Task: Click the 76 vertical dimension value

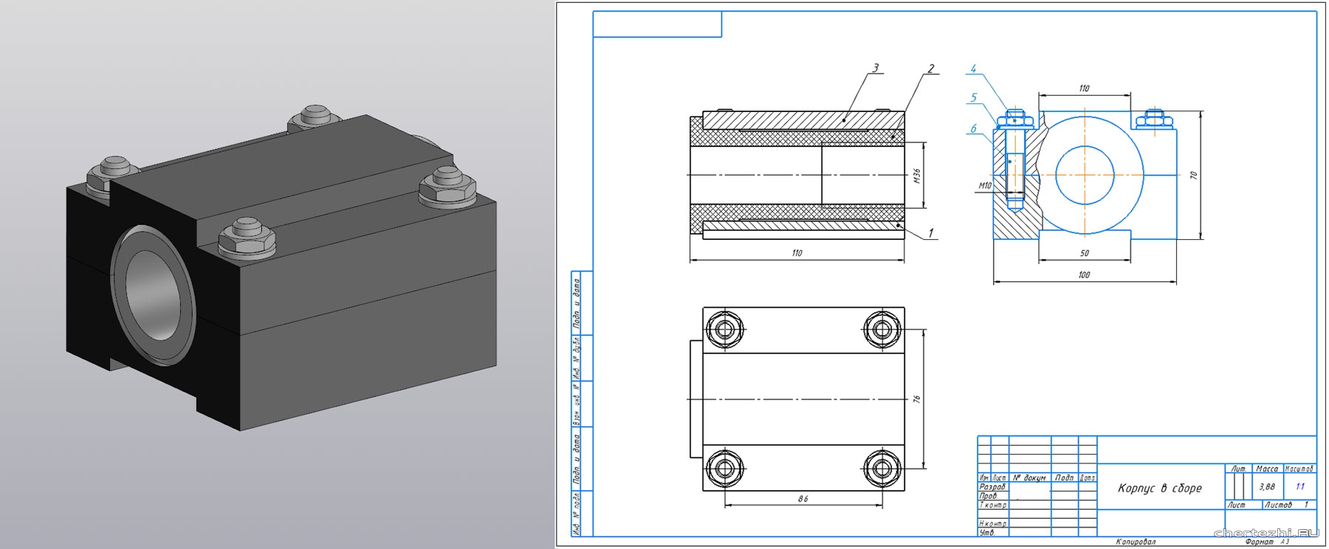Action: pyautogui.click(x=917, y=398)
